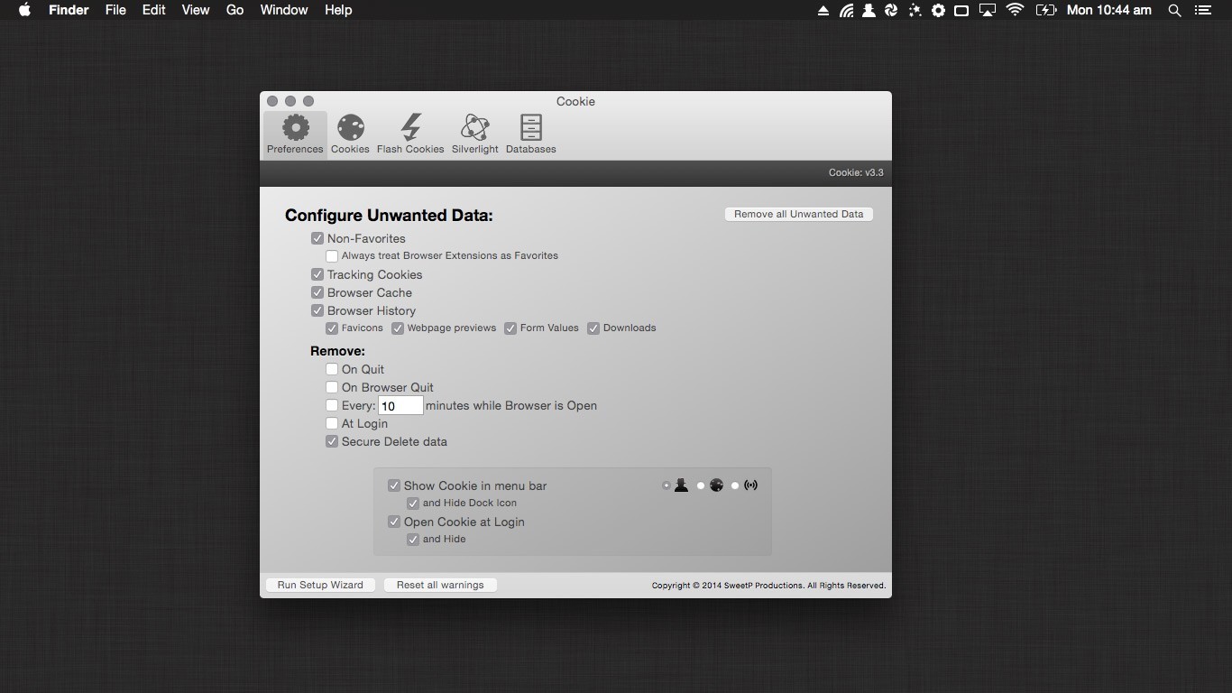1232x693 pixels.
Task: Toggle Open Cookie at Login checkbox
Action: 394,522
